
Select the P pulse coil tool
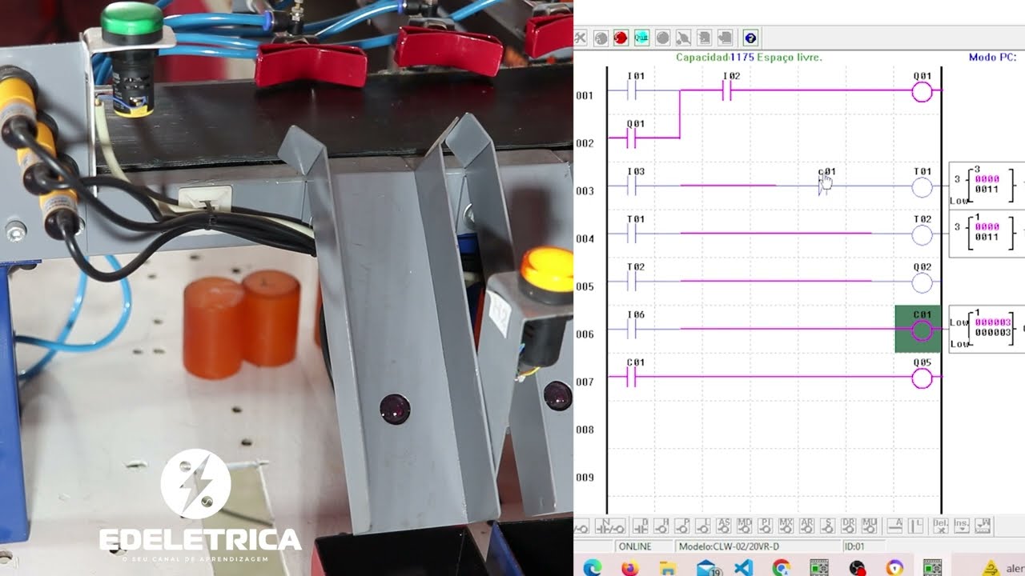coord(682,526)
